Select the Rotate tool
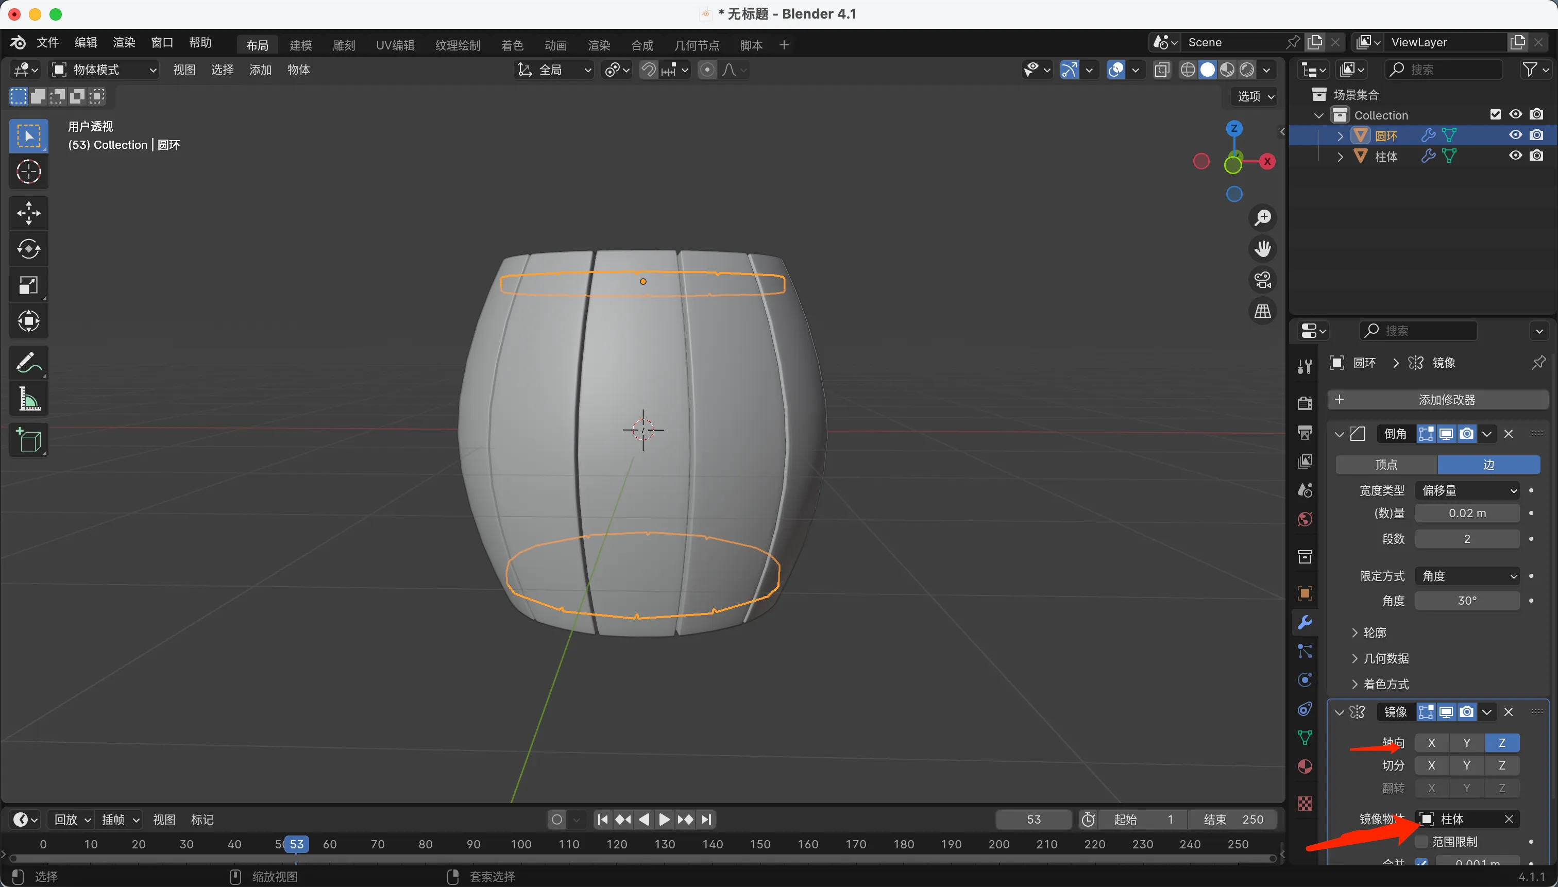This screenshot has height=887, width=1558. click(29, 249)
